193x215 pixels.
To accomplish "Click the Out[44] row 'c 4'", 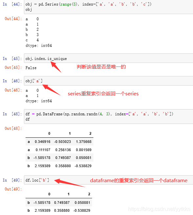I will click(32, 40).
